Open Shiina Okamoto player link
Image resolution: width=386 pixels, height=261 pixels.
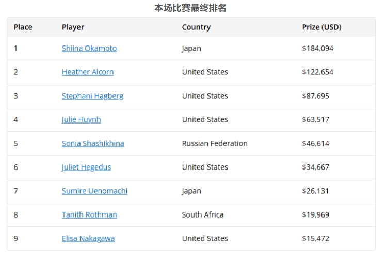click(89, 48)
